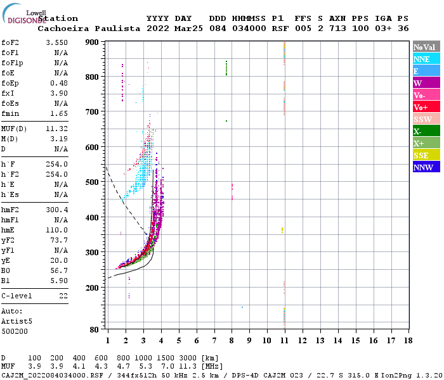Click the 11 MHz frequency axis label

click(x=284, y=341)
